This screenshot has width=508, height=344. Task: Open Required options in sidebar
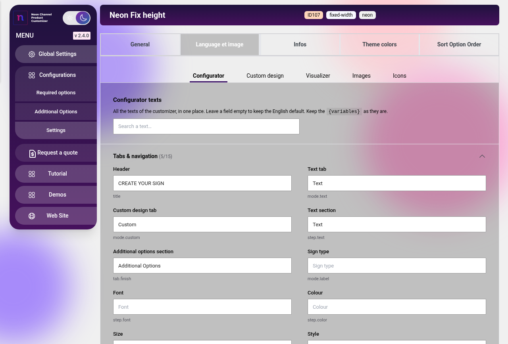tap(56, 93)
